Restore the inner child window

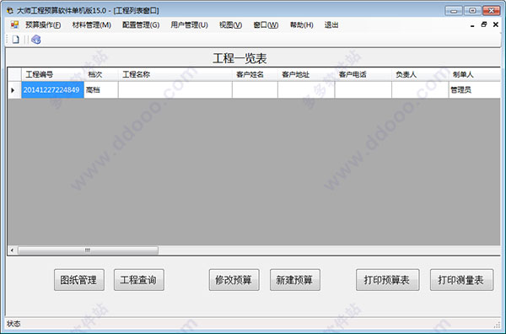[484, 24]
